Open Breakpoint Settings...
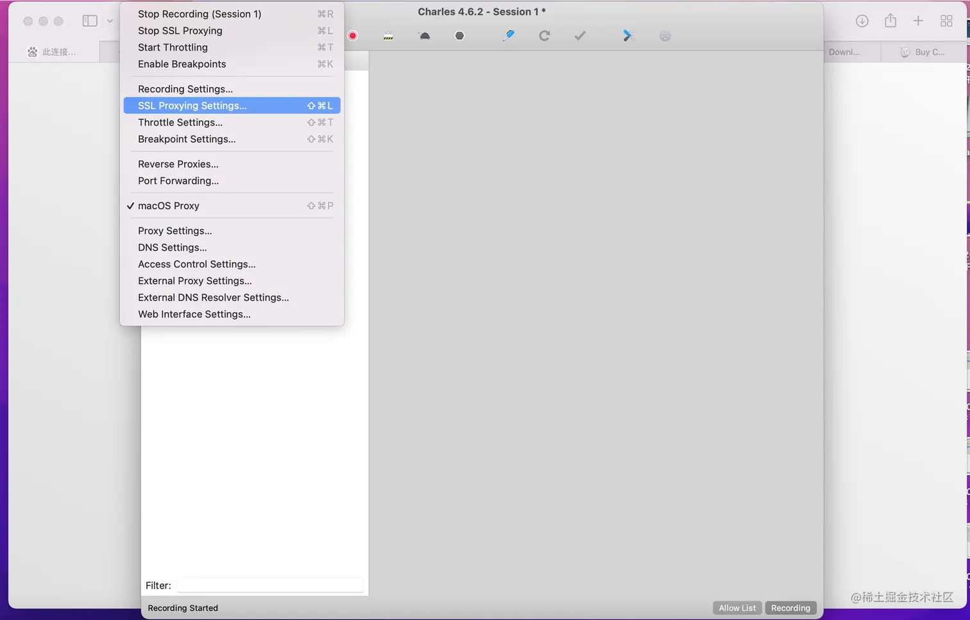970x620 pixels. (x=232, y=138)
